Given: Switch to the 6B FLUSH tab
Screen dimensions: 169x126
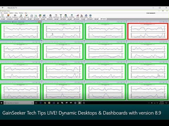Looking at the screenshot, I should pyautogui.click(x=76, y=19).
